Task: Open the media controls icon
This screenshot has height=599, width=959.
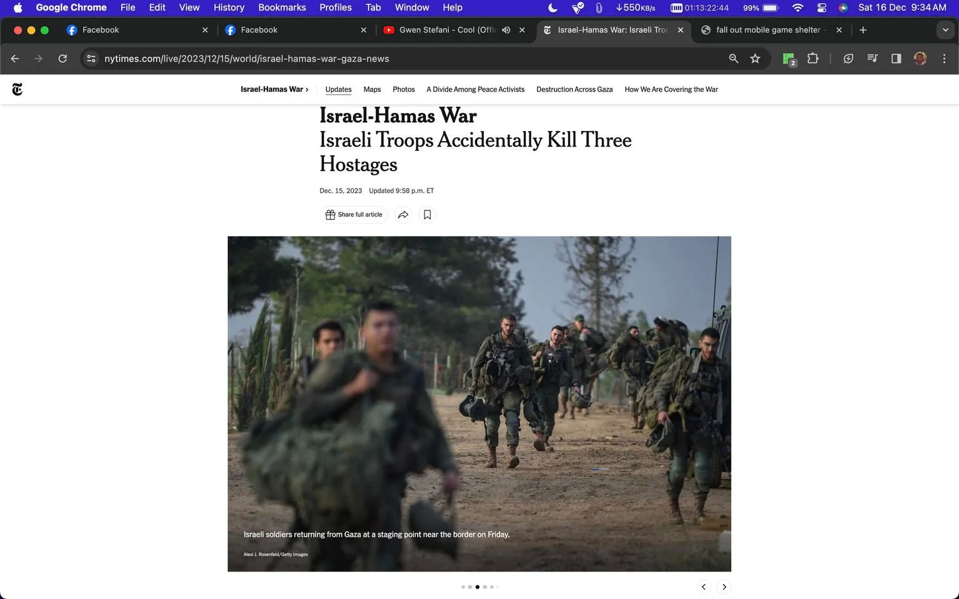Action: 872,59
